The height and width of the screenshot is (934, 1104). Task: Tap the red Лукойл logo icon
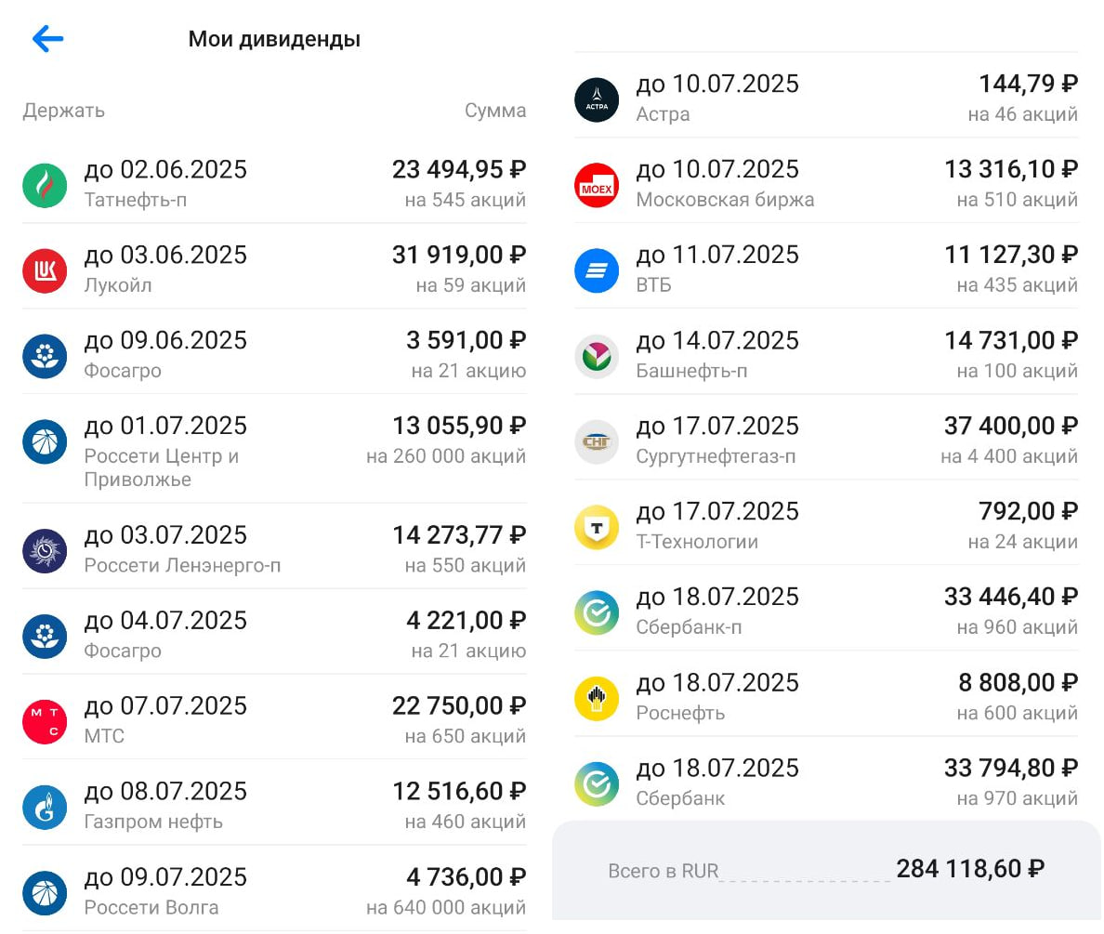45,270
